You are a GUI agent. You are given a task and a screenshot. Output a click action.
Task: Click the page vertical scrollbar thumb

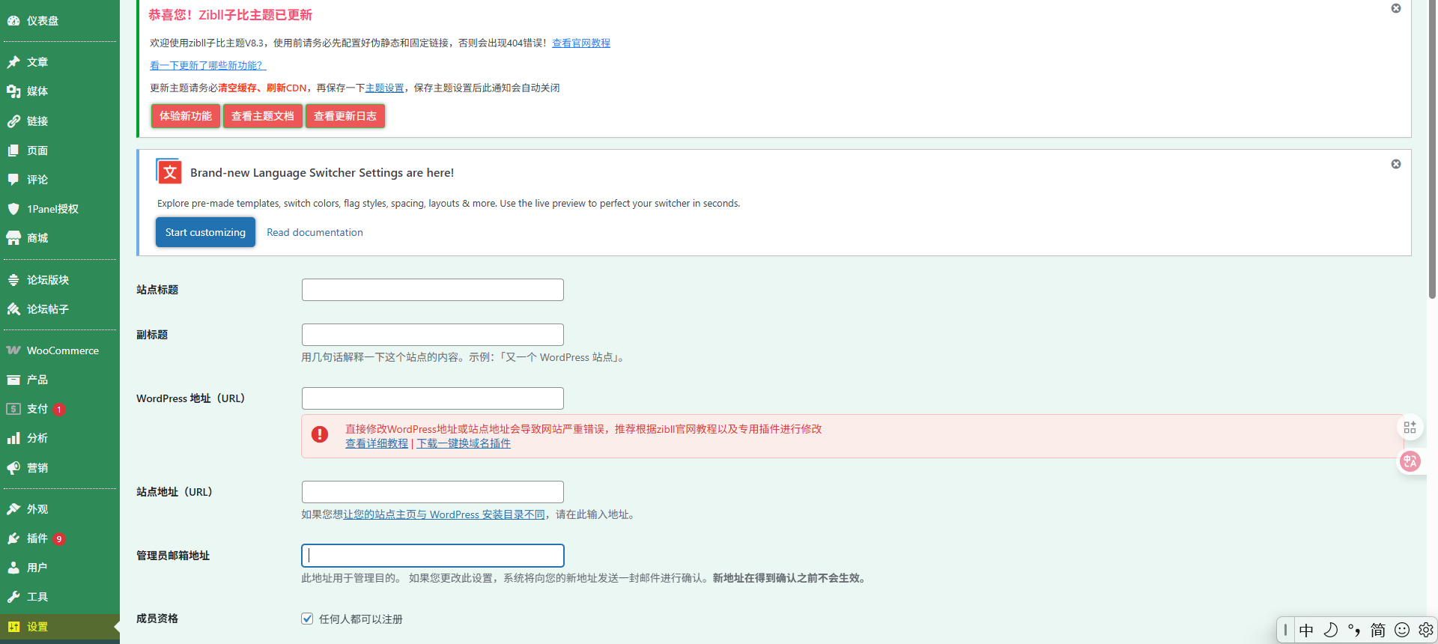coord(1432,150)
